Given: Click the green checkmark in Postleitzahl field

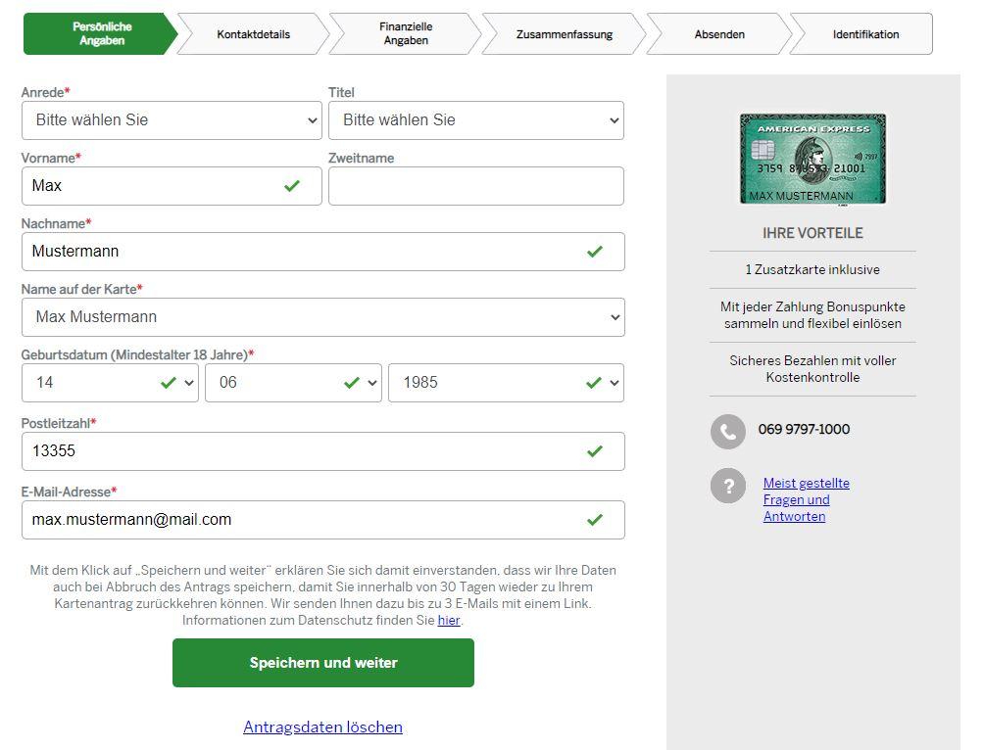Looking at the screenshot, I should tap(594, 450).
